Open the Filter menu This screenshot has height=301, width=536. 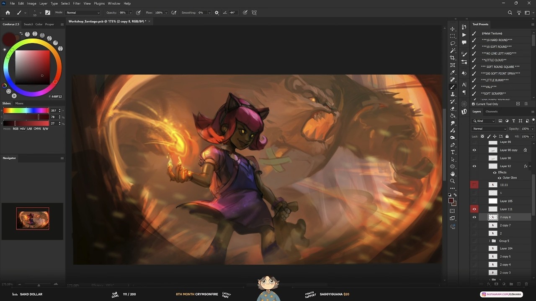coord(77,3)
